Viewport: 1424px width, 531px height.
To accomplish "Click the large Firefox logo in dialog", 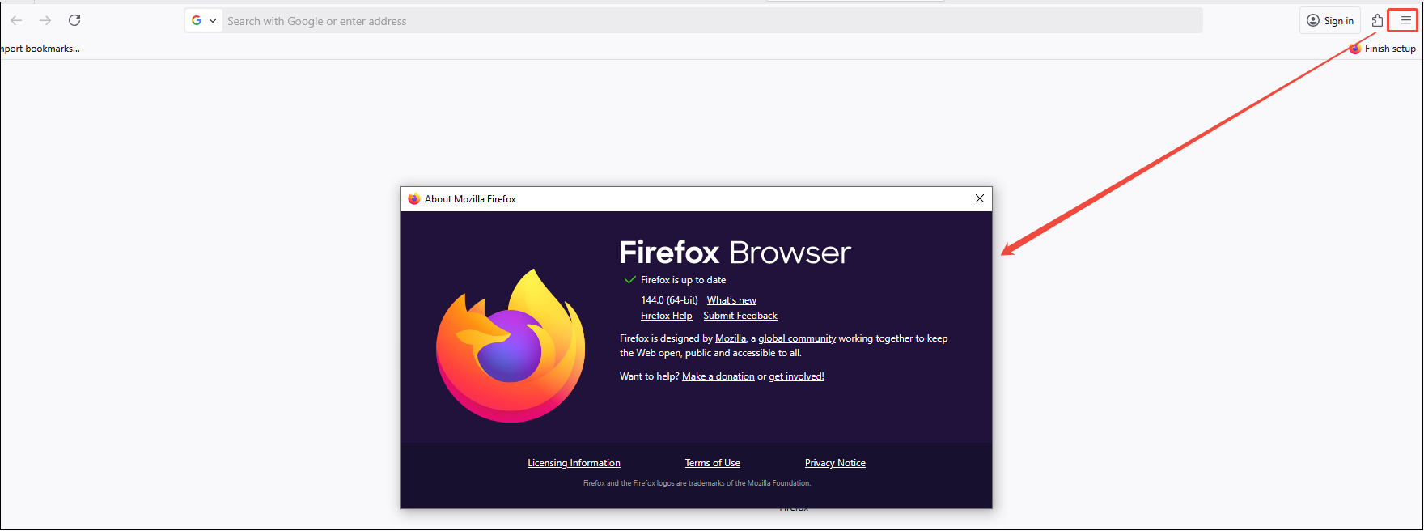I will 511,346.
